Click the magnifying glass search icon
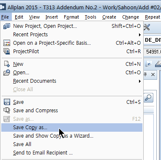The height and width of the screenshot is (160, 161). 148,98
